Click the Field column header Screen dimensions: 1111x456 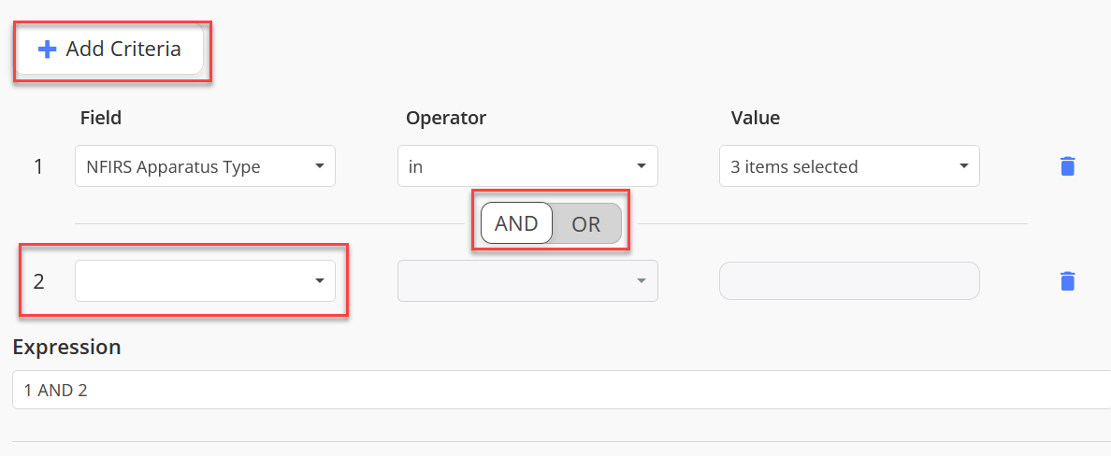click(101, 118)
